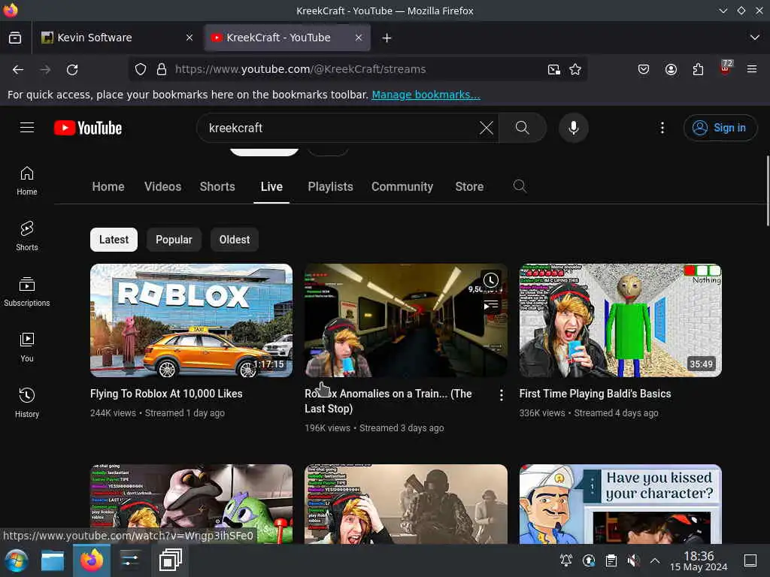Open the channel Videos tab
This screenshot has height=577, width=770.
[x=162, y=186]
